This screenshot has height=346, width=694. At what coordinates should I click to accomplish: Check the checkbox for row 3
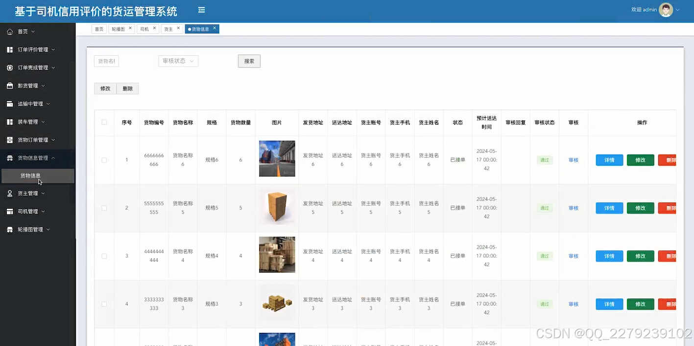click(x=104, y=256)
